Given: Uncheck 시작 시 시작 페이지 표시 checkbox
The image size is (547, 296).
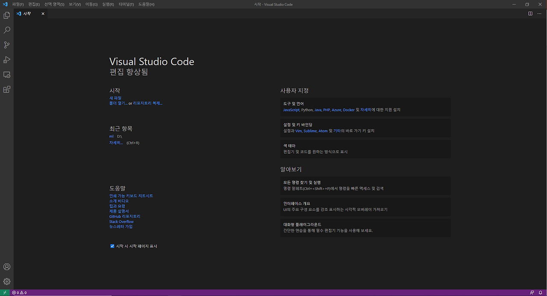Looking at the screenshot, I should coord(112,246).
